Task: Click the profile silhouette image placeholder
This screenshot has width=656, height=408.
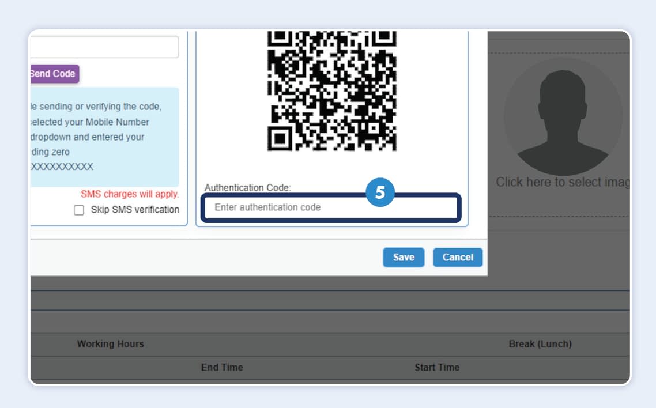Action: click(563, 116)
